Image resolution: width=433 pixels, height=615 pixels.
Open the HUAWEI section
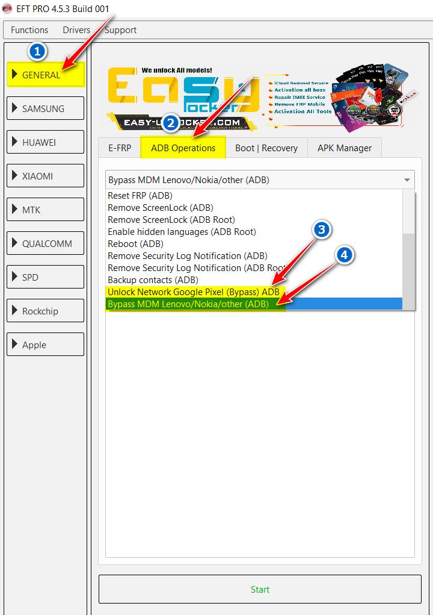click(46, 142)
